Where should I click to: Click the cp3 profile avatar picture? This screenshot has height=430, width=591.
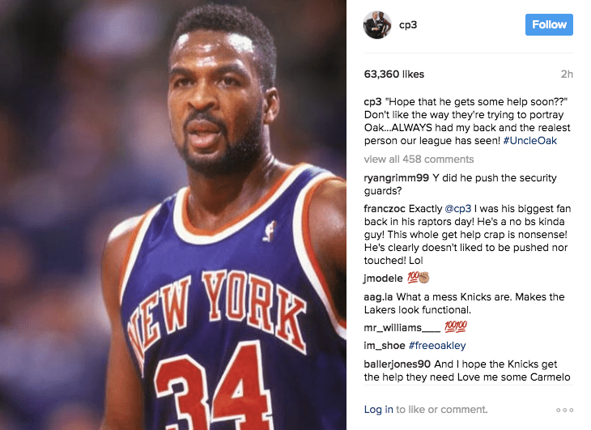(x=377, y=25)
